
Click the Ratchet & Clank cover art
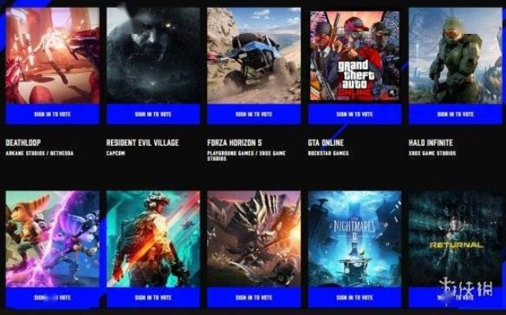coord(53,239)
